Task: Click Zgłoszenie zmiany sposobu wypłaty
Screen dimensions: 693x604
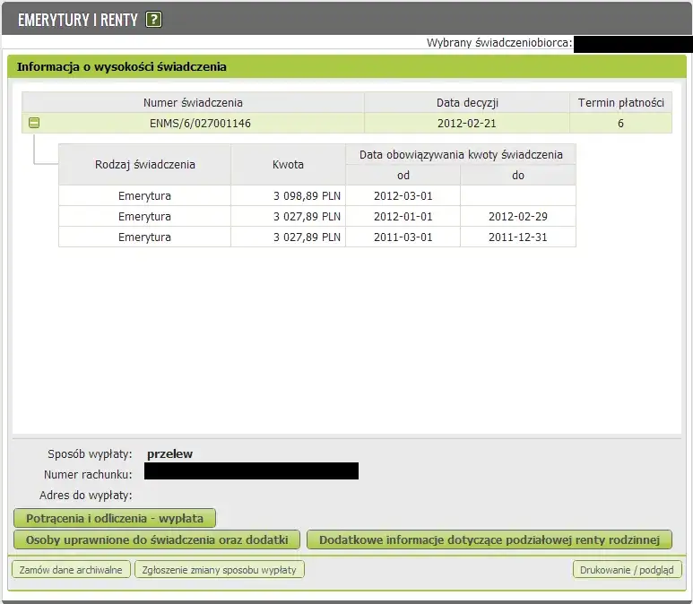Action: coord(220,570)
